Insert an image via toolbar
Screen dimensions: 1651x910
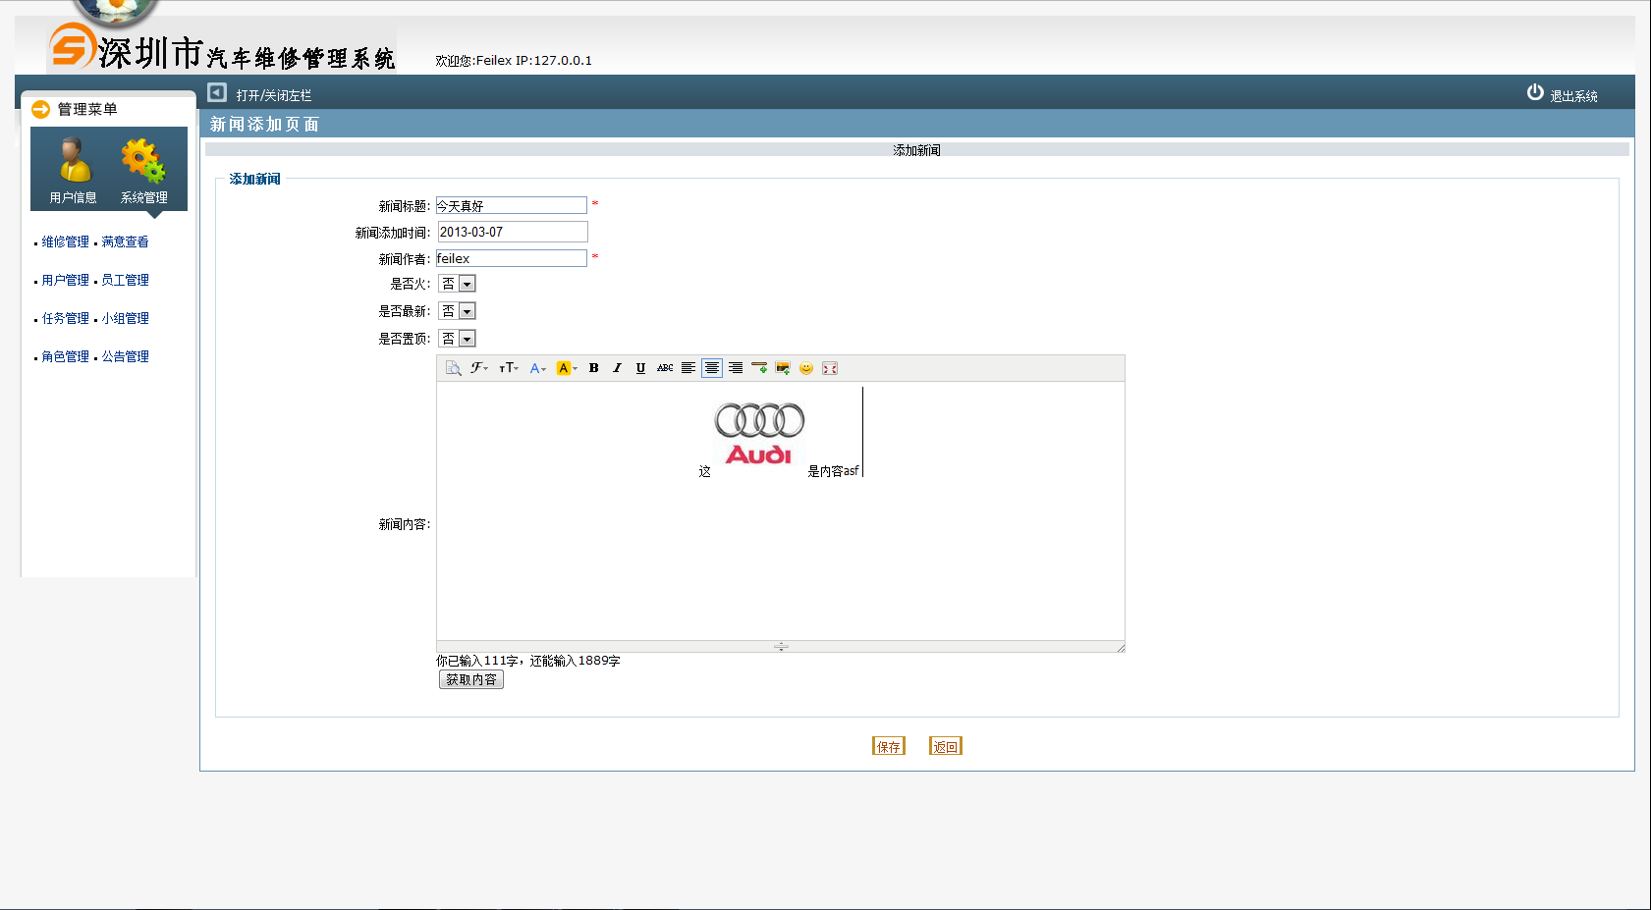pyautogui.click(x=783, y=368)
